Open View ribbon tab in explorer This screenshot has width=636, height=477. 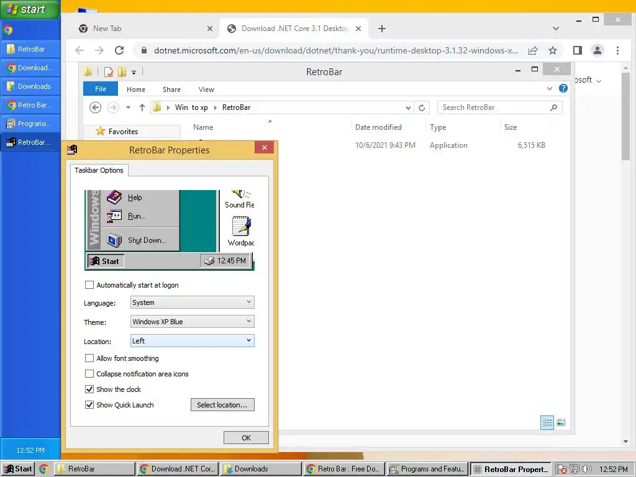point(206,89)
